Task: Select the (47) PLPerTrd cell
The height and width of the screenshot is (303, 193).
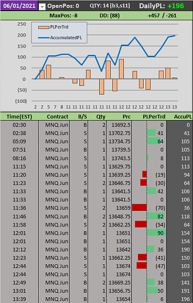Action: 149,266
